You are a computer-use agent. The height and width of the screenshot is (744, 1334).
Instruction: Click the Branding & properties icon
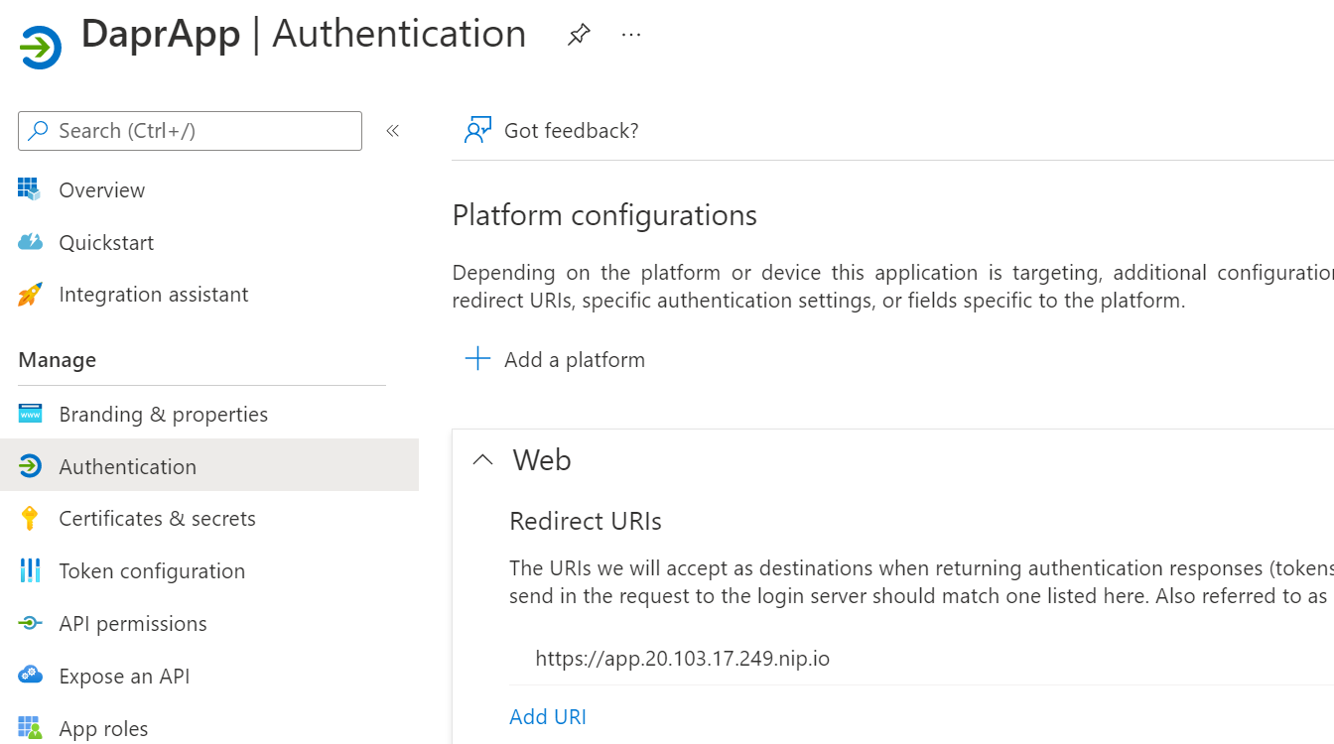(x=31, y=414)
